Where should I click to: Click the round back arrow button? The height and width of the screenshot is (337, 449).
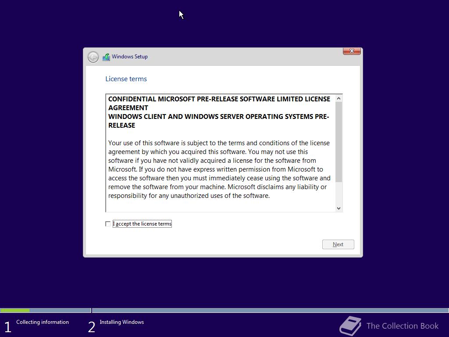pos(93,57)
